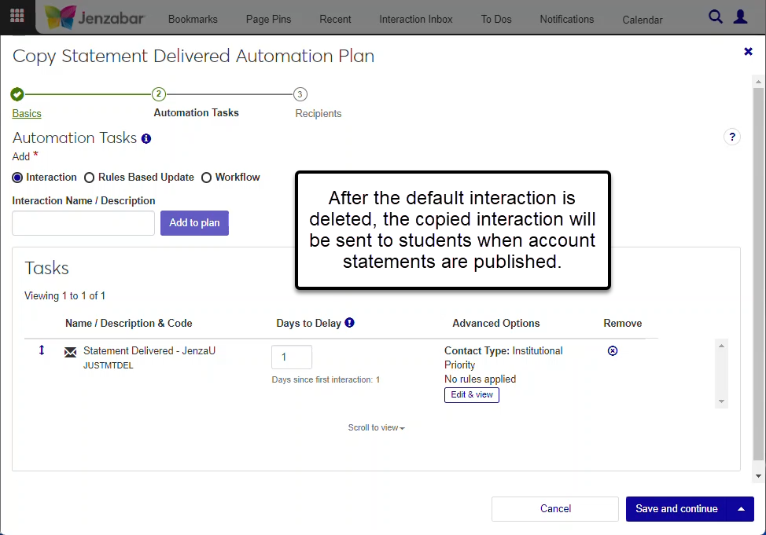Open the Interaction Inbox menu

click(415, 19)
